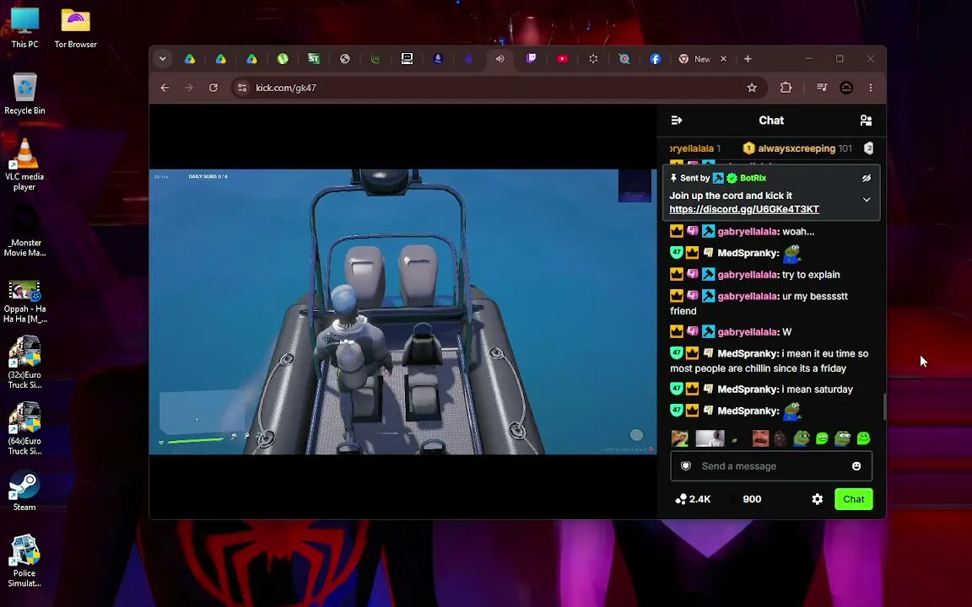Screen dimensions: 972x607
Task: Hide the pinned BotRix message
Action: pyautogui.click(x=866, y=179)
